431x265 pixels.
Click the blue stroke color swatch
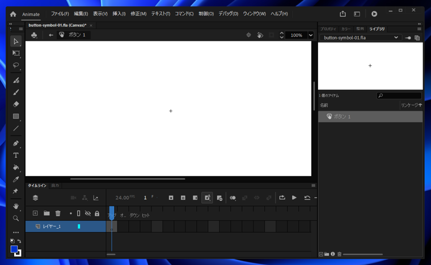pyautogui.click(x=14, y=249)
